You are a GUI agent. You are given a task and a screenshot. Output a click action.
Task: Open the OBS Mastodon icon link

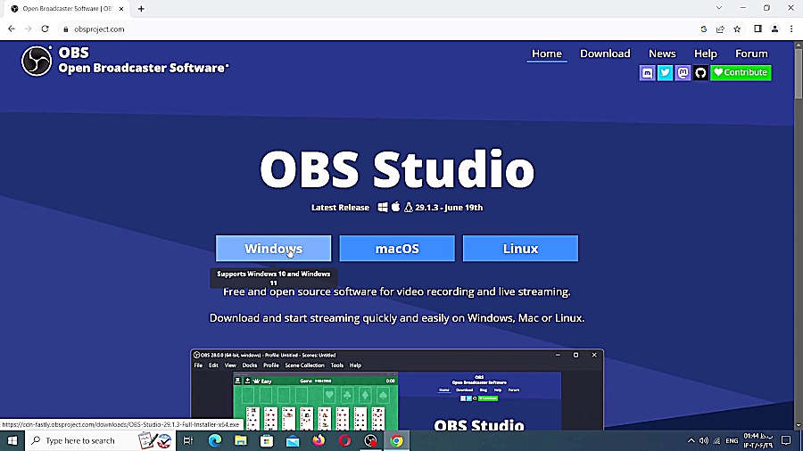click(683, 72)
